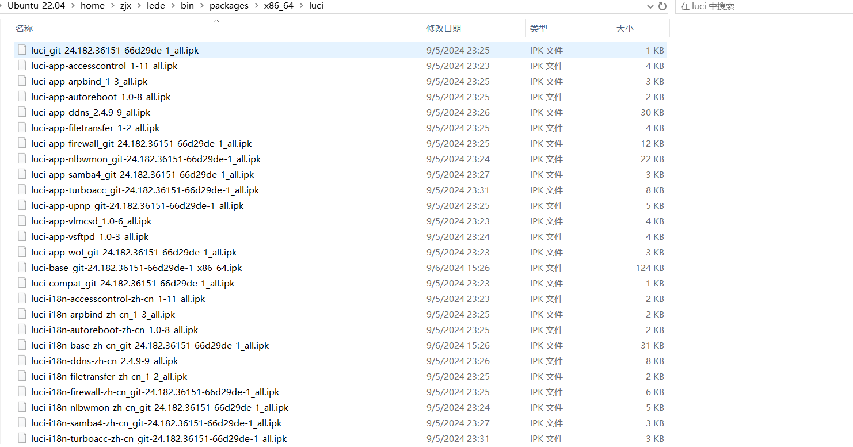Click the file icon beside luci-app-samba4 package
853x447 pixels.
(x=22, y=174)
